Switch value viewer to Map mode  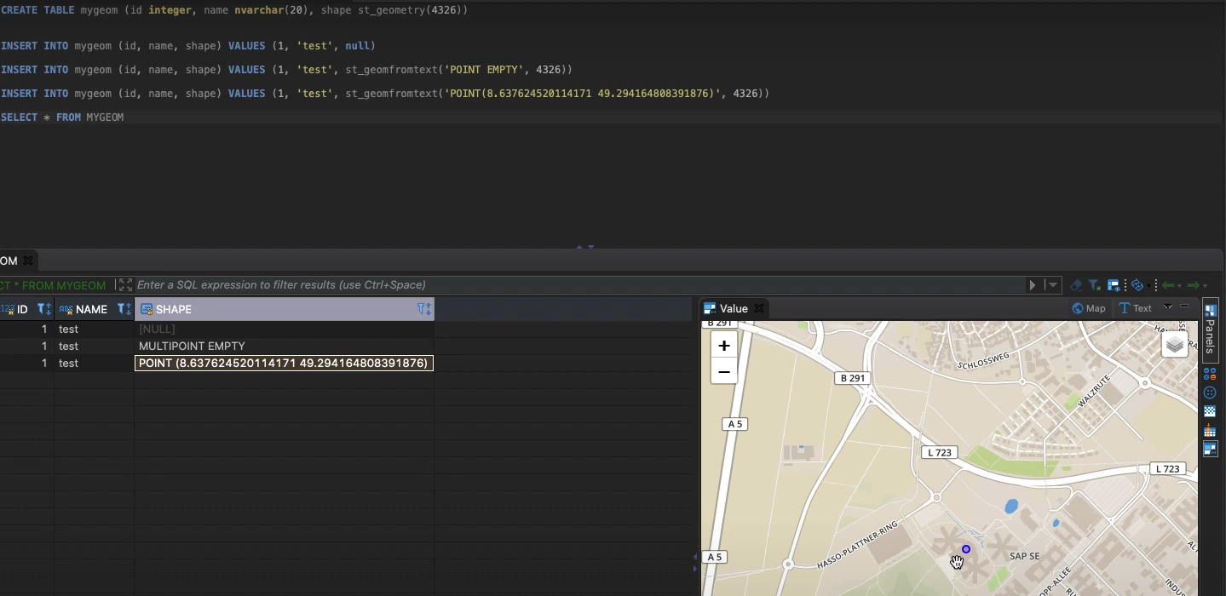[x=1089, y=308]
